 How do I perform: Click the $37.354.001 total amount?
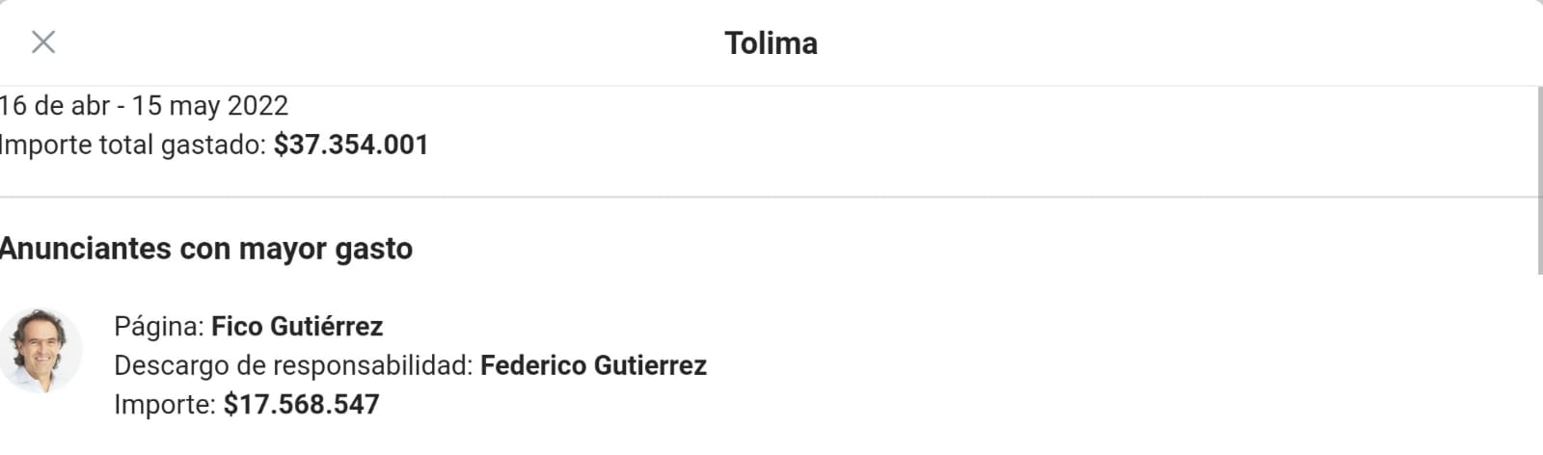pos(351,145)
